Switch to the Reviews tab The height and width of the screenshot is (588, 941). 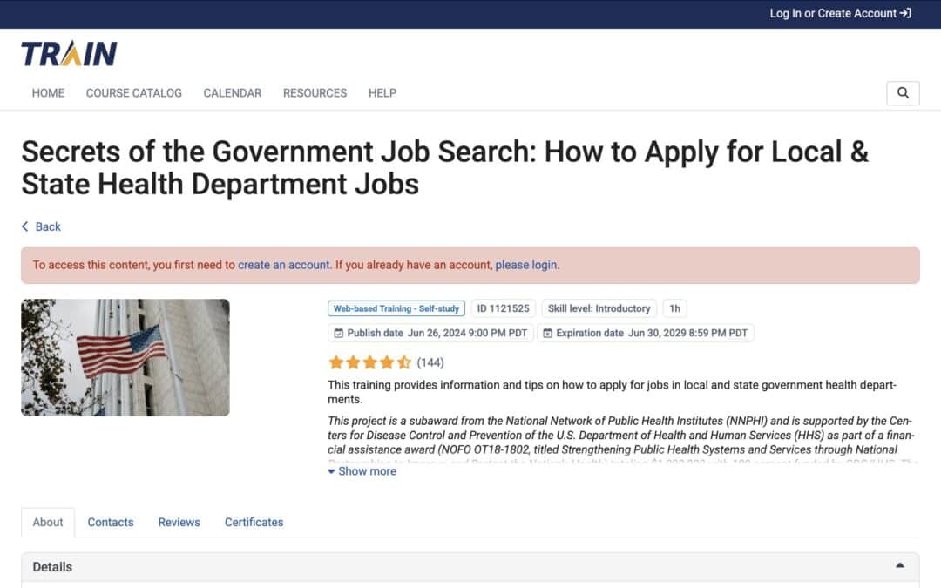pos(179,522)
